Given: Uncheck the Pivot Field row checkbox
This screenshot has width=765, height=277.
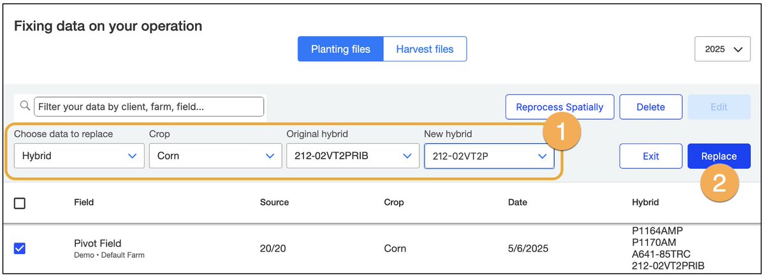Looking at the screenshot, I should coord(20,248).
